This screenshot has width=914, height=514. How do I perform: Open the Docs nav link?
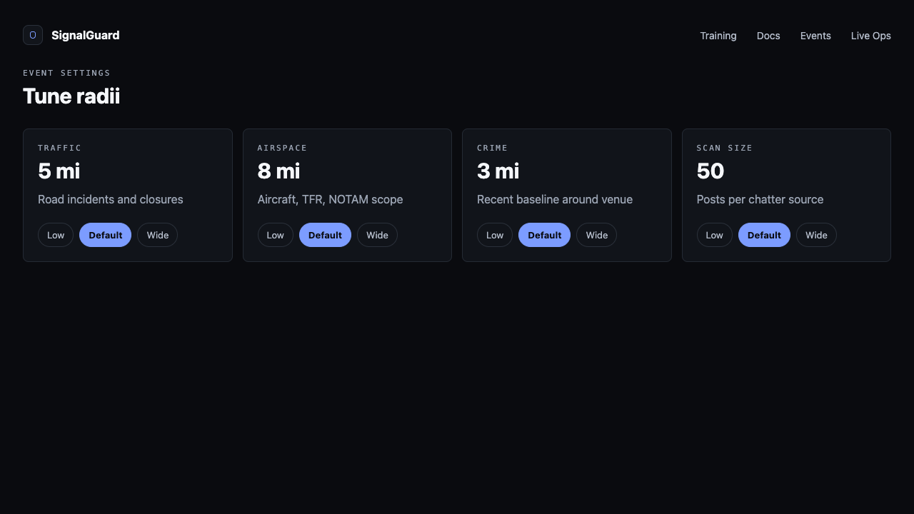pyautogui.click(x=768, y=36)
